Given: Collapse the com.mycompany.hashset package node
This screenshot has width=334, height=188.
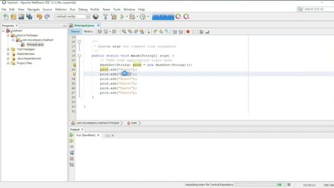Looking at the screenshot, I should click(13, 40).
